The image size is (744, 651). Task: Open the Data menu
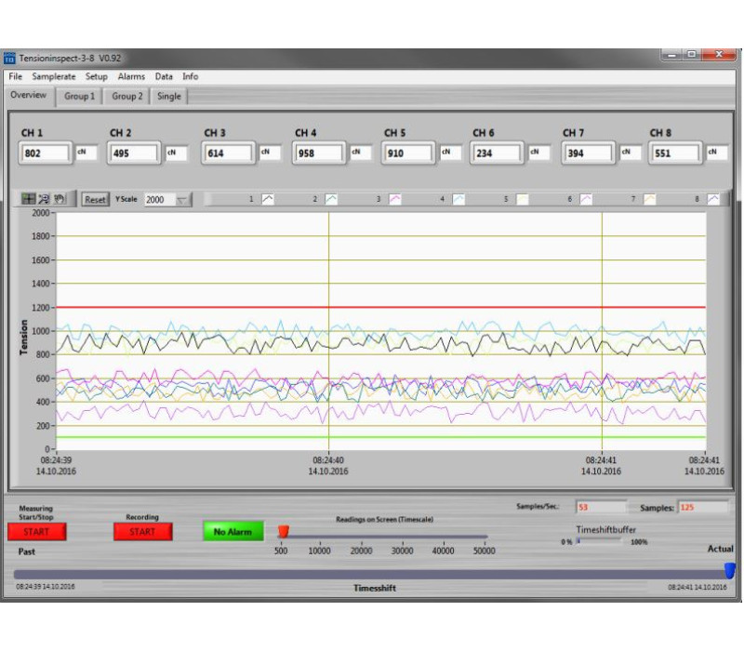click(x=164, y=76)
